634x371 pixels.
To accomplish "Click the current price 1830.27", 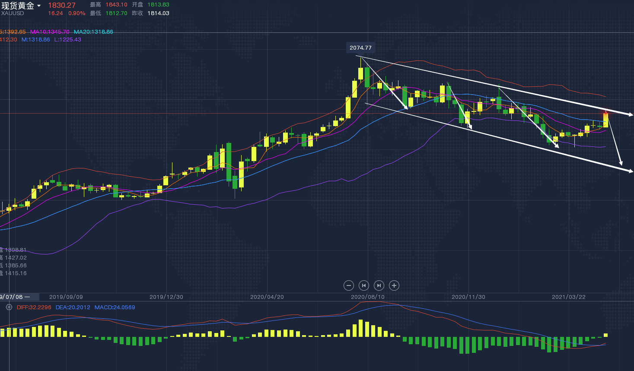I will pos(61,5).
